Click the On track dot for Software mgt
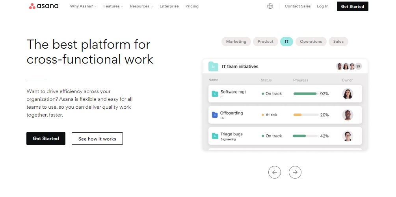This screenshot has height=197, width=396. click(263, 93)
